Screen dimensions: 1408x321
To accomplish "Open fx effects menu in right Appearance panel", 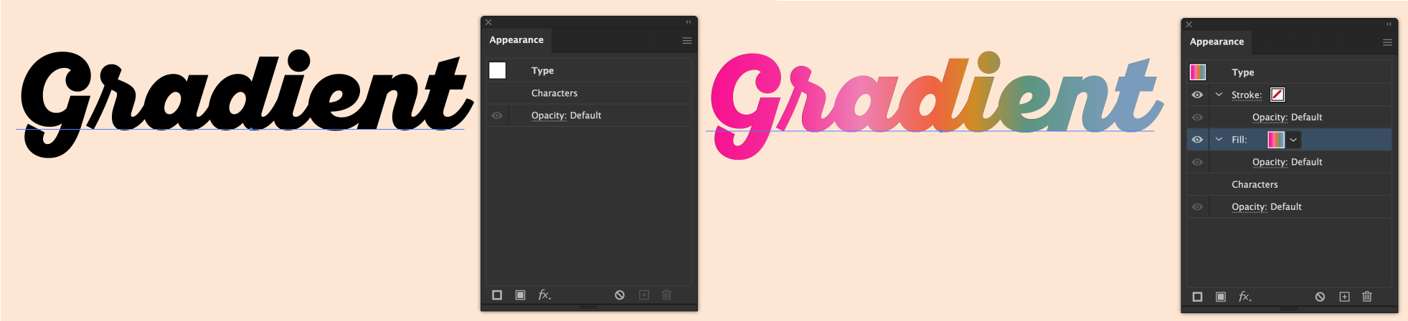I will click(x=1245, y=297).
